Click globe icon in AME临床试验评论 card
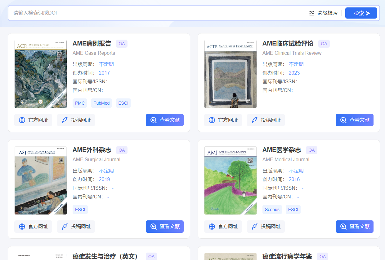 212,120
